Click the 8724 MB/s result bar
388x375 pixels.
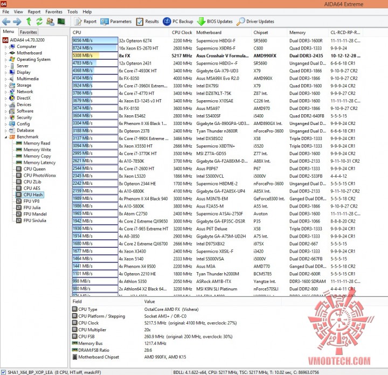point(95,48)
